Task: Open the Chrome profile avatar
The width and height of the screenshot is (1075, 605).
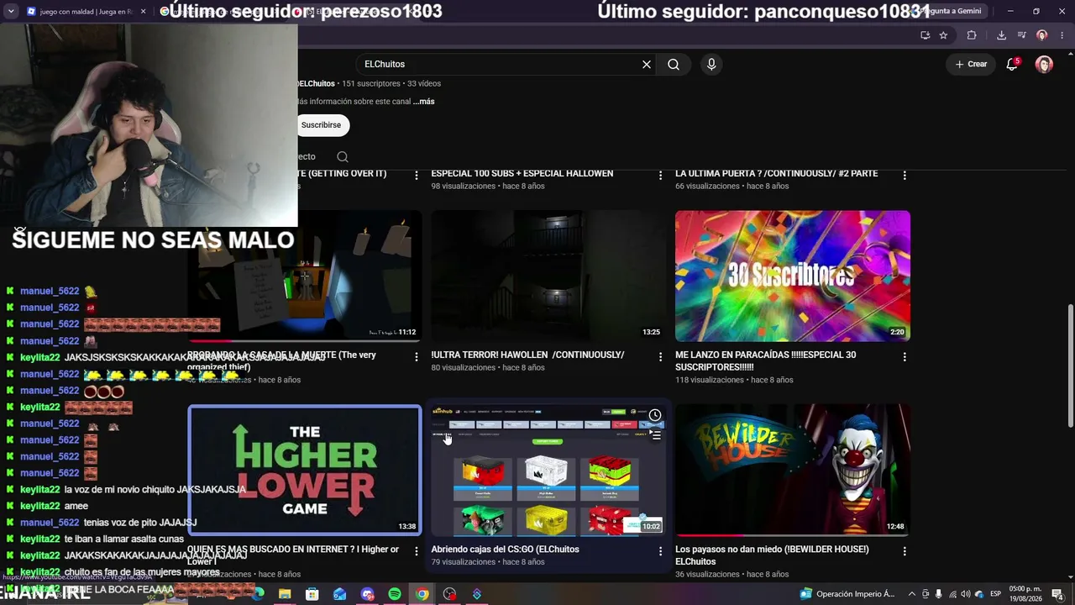Action: point(1042,35)
